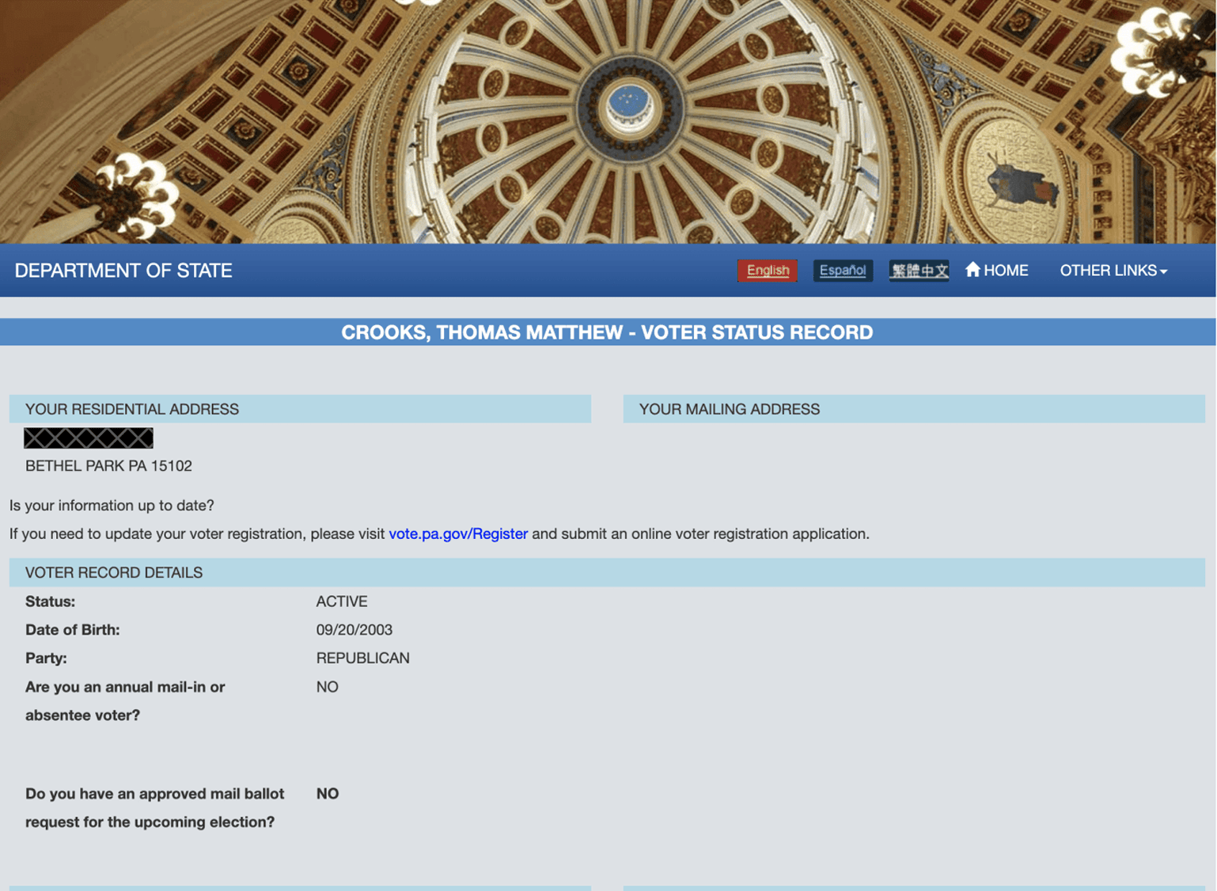Click the DEPARTMENT OF STATE title

[x=123, y=271]
